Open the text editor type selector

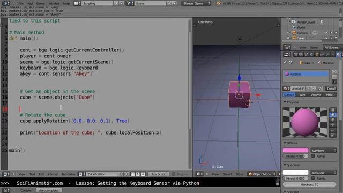pyautogui.click(x=6, y=174)
